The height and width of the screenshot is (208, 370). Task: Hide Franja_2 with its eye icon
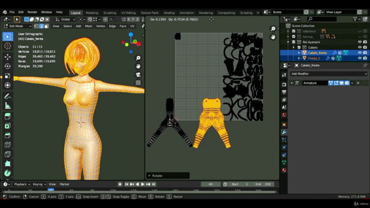click(x=360, y=58)
